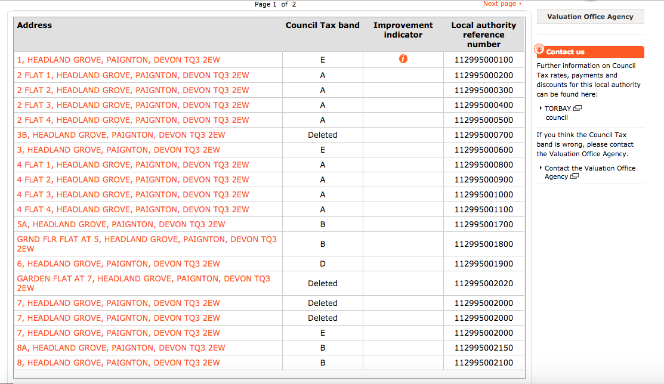Open the Next page link

tap(501, 4)
